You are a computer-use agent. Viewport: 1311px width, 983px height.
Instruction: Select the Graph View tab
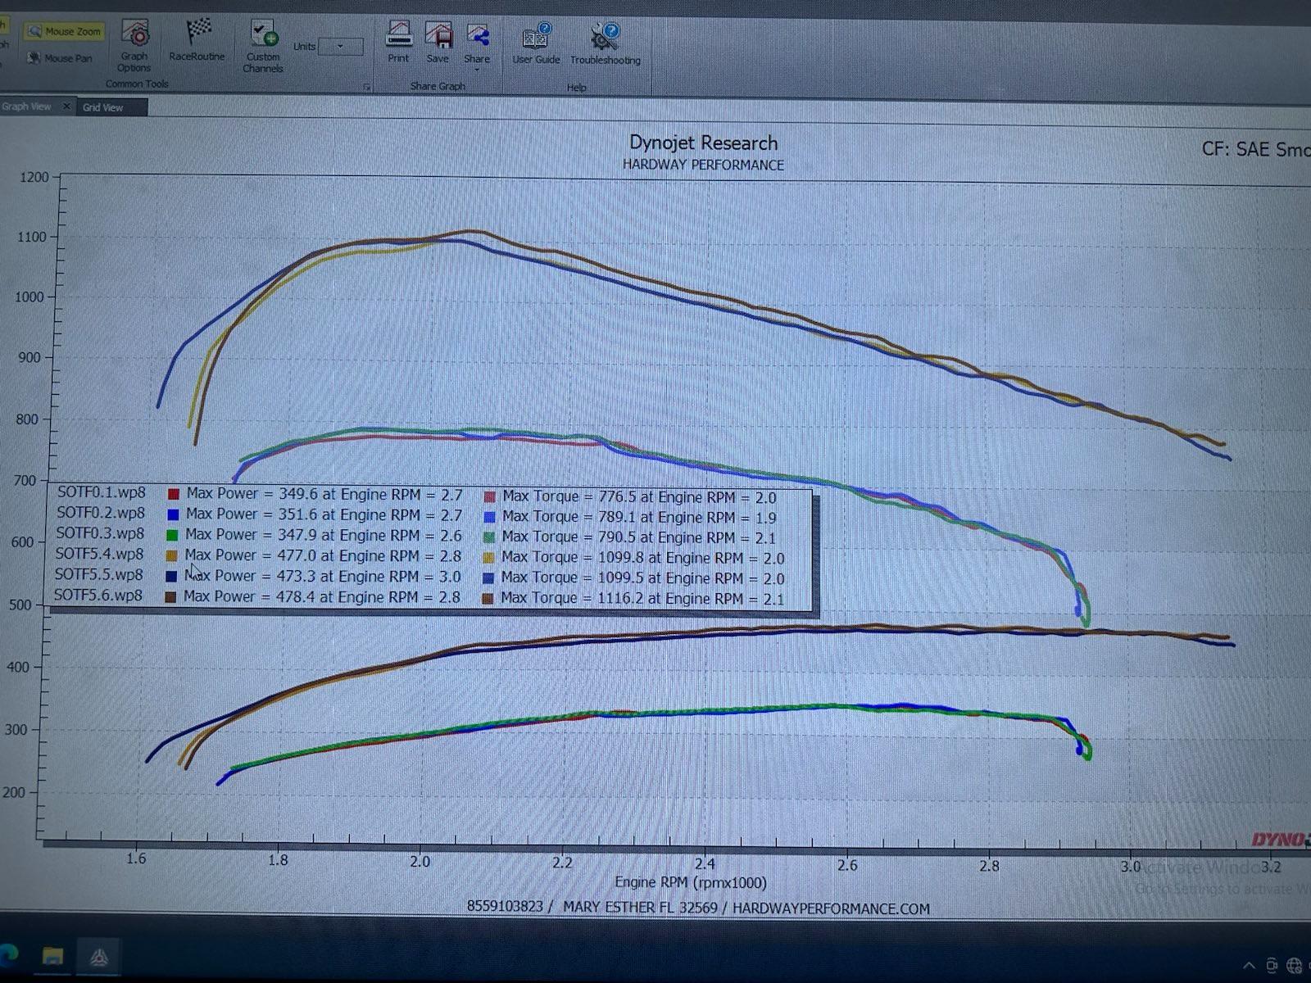(29, 106)
